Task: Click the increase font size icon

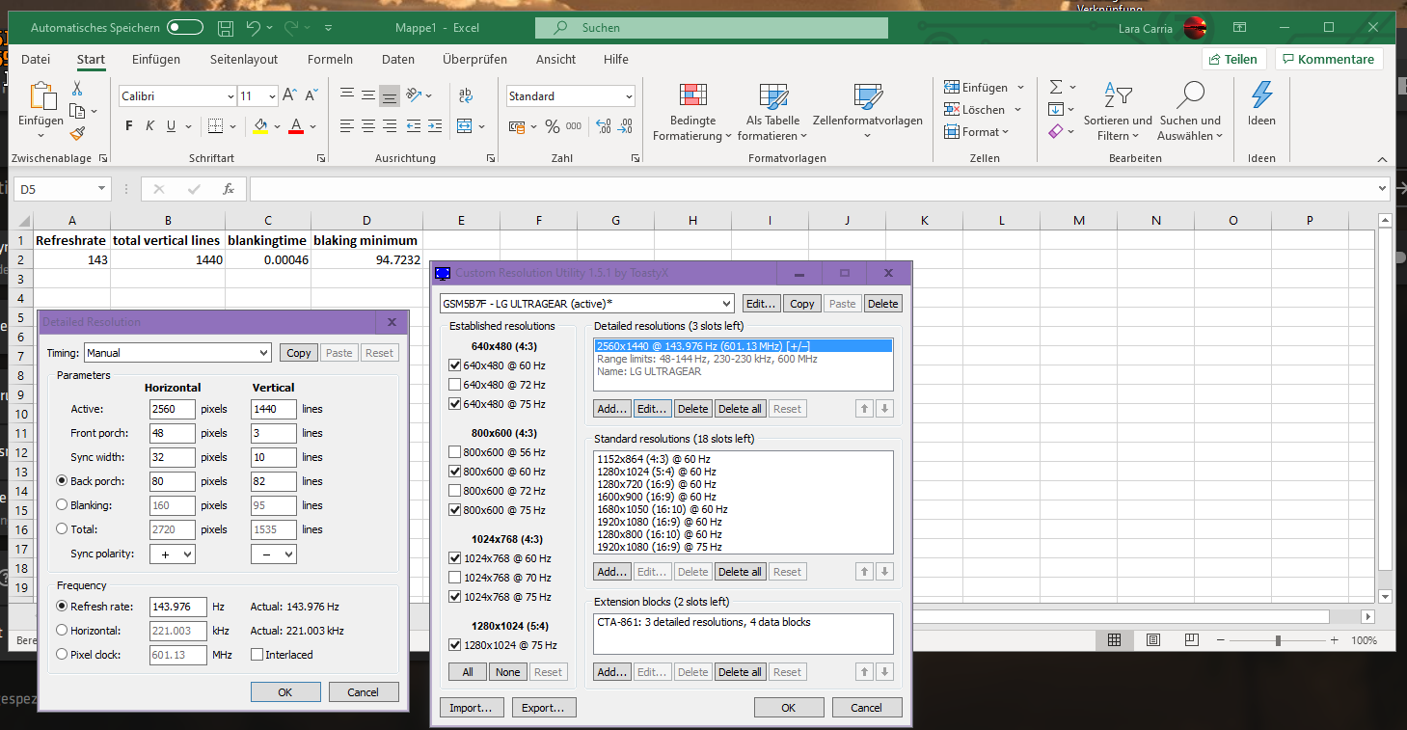Action: click(290, 95)
